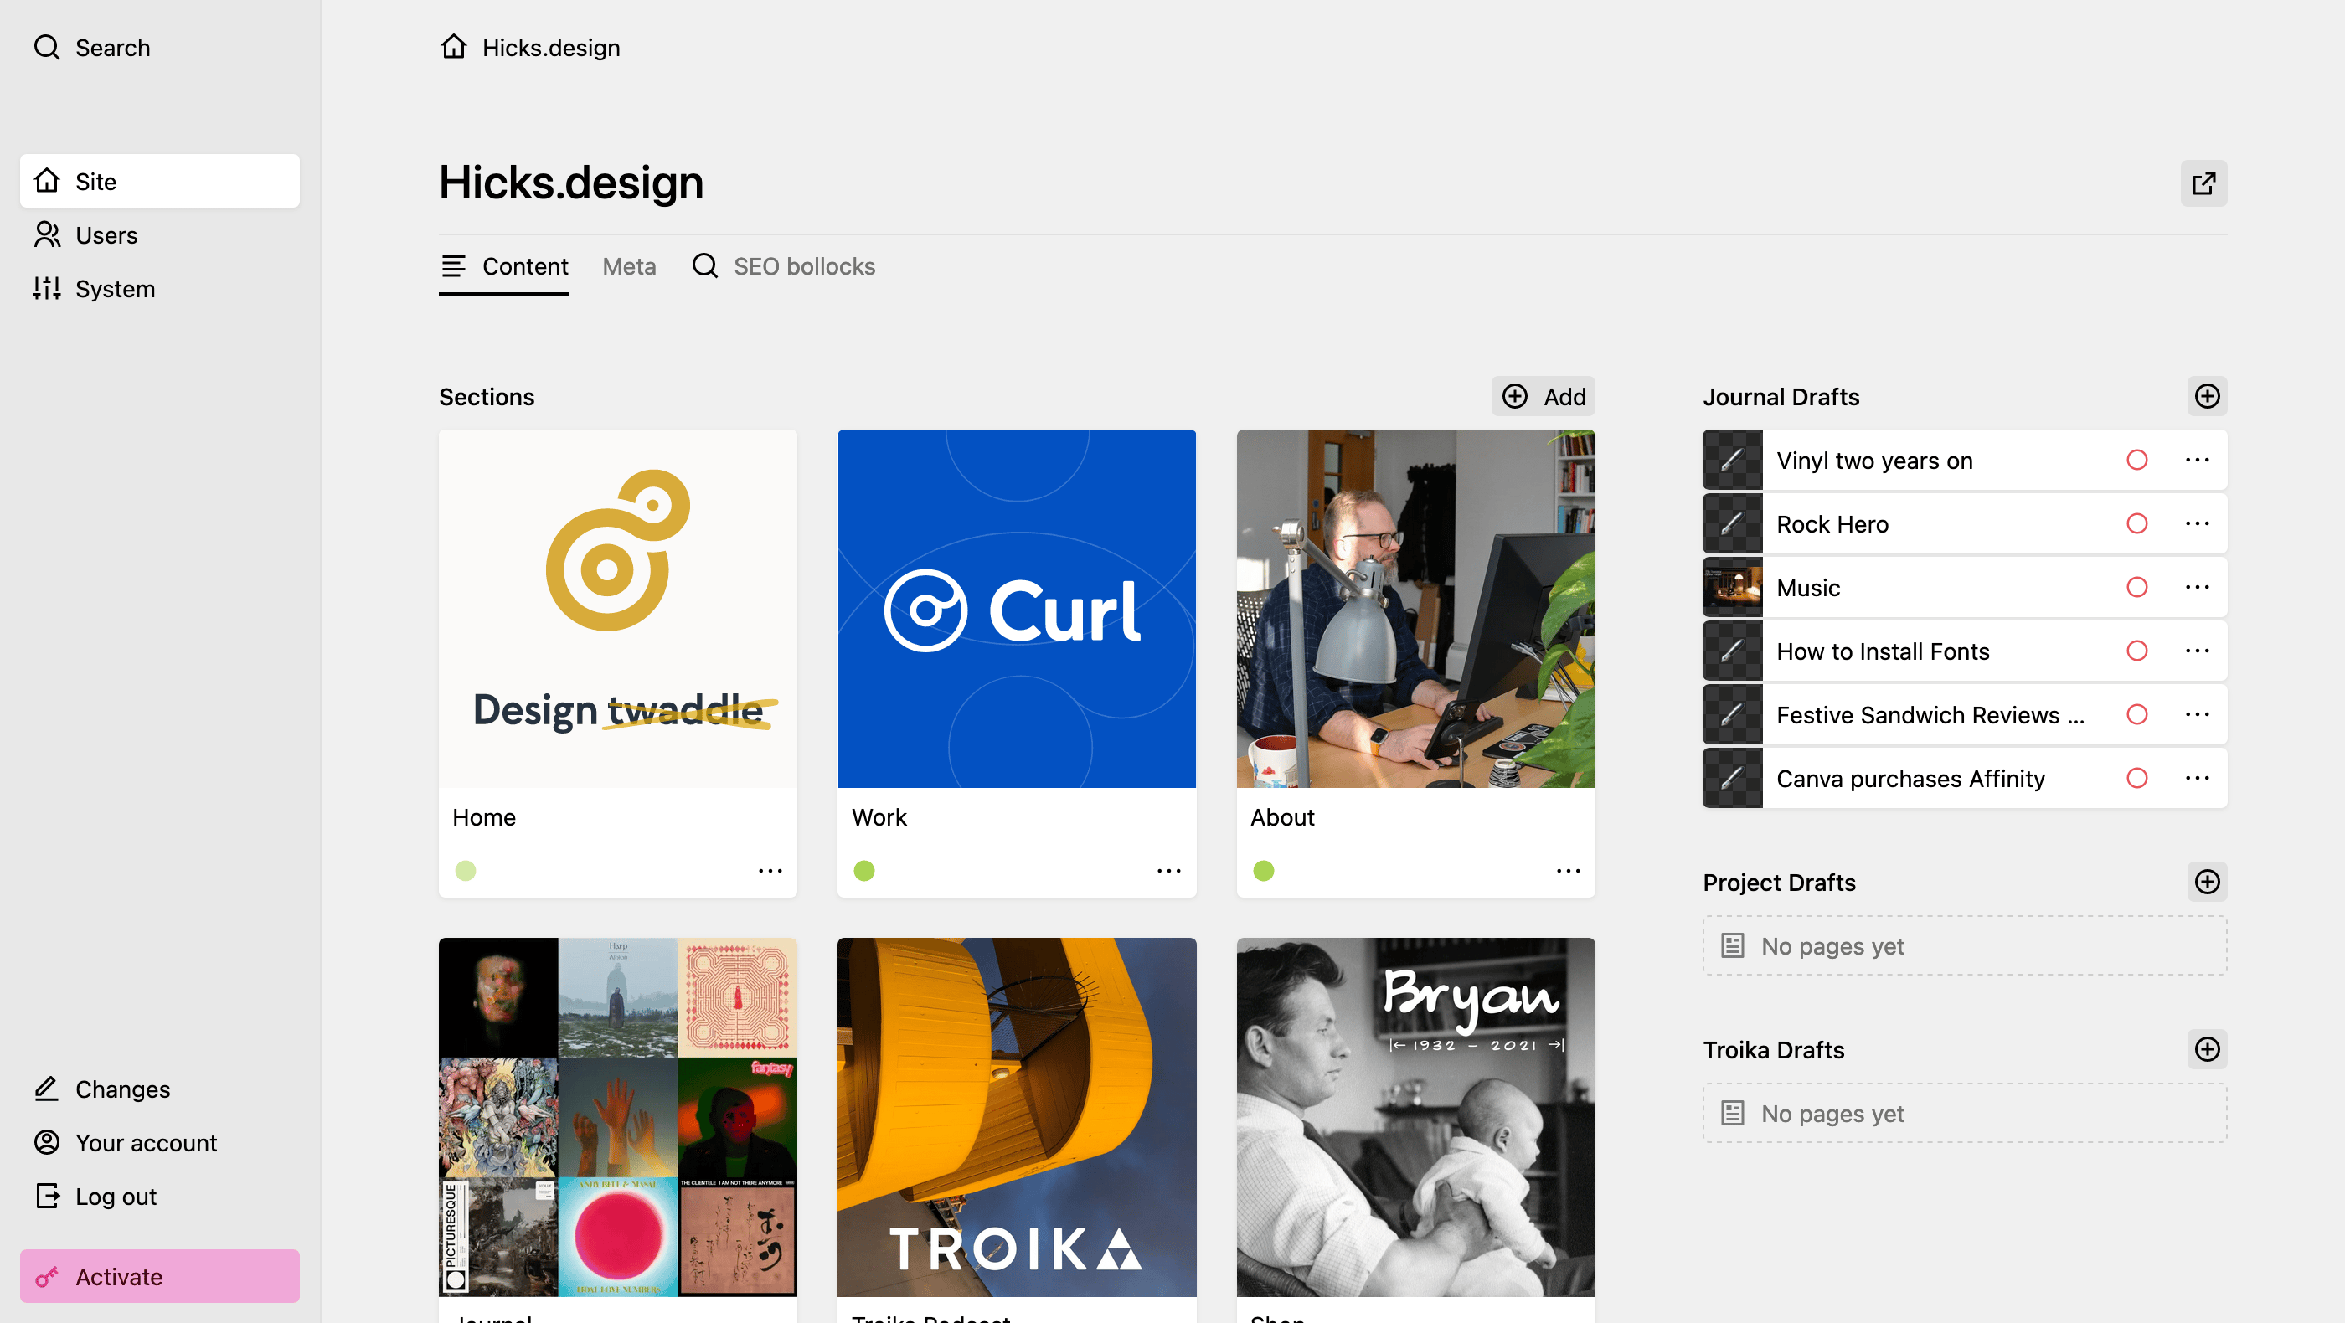This screenshot has width=2345, height=1323.
Task: Open options for Canva purchases Affinity
Action: coord(2198,778)
